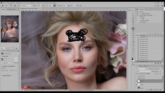Open layer blend mode dropdown in Layers panel
Viewport: 165px width, 93px height.
143,71
